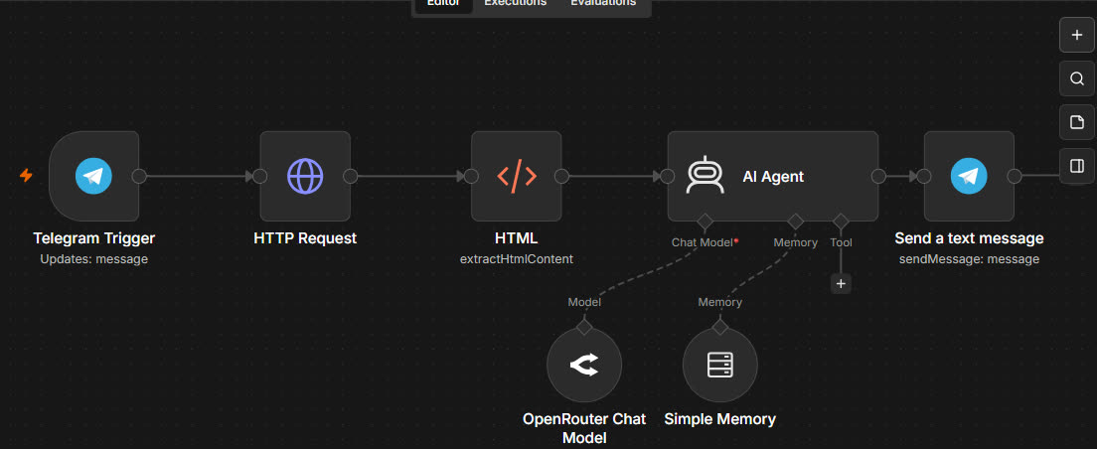The width and height of the screenshot is (1097, 449).
Task: Select the 'AI Agent' title text
Action: coord(773,177)
